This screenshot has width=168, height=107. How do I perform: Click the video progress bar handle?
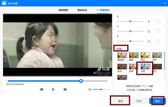(x=81, y=81)
